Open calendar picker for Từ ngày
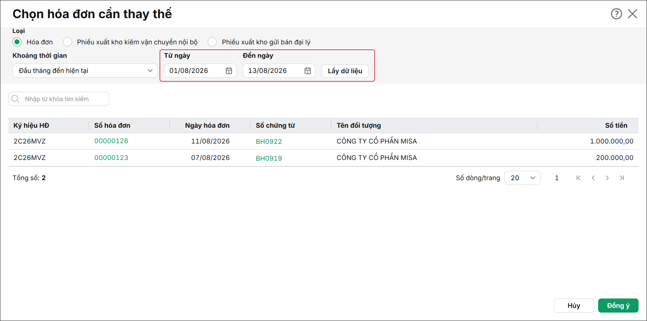This screenshot has width=647, height=321. tap(229, 71)
